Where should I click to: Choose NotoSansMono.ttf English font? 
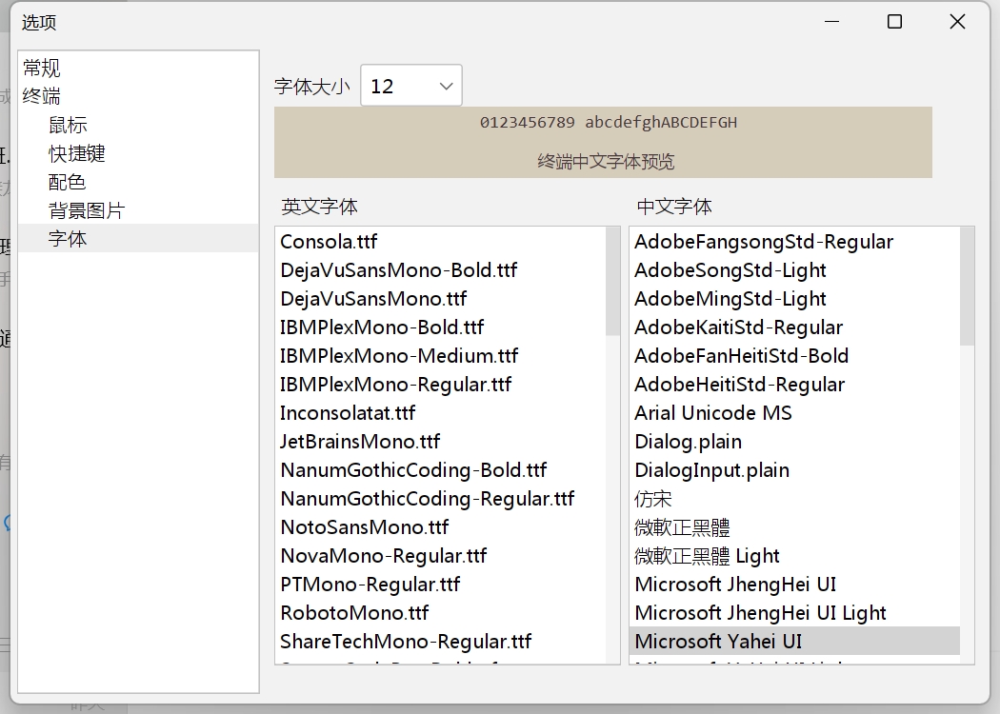pyautogui.click(x=364, y=527)
